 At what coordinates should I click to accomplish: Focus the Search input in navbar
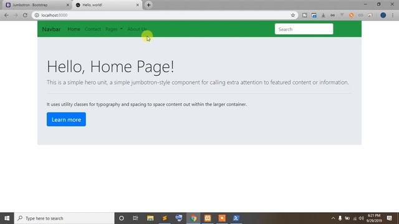click(x=304, y=29)
